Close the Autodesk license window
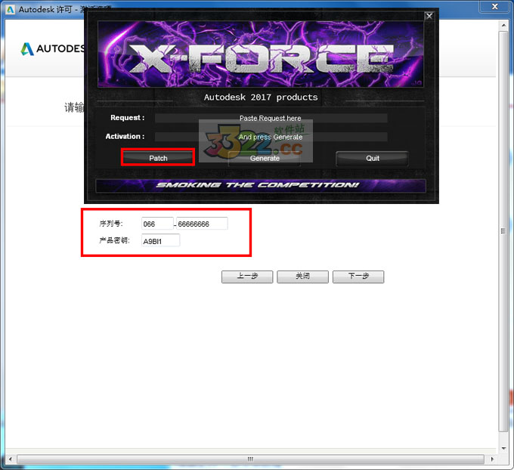Image resolution: width=514 pixels, height=470 pixels. 494,6
